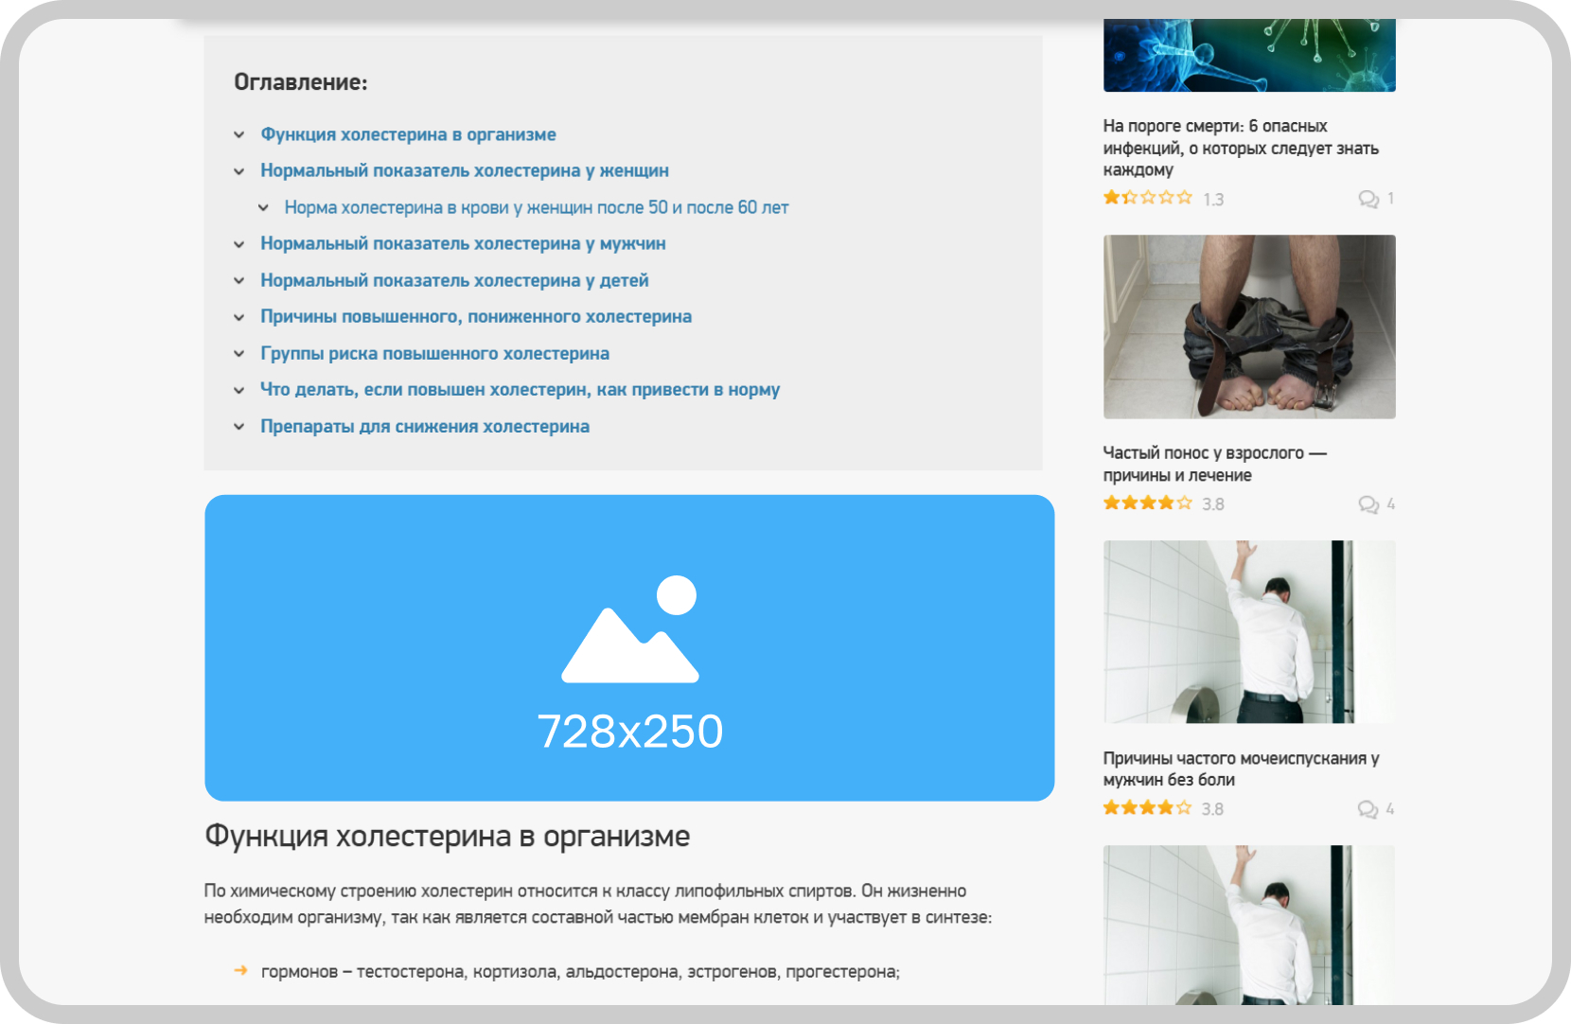Click star rating under urination article

pyautogui.click(x=1147, y=807)
